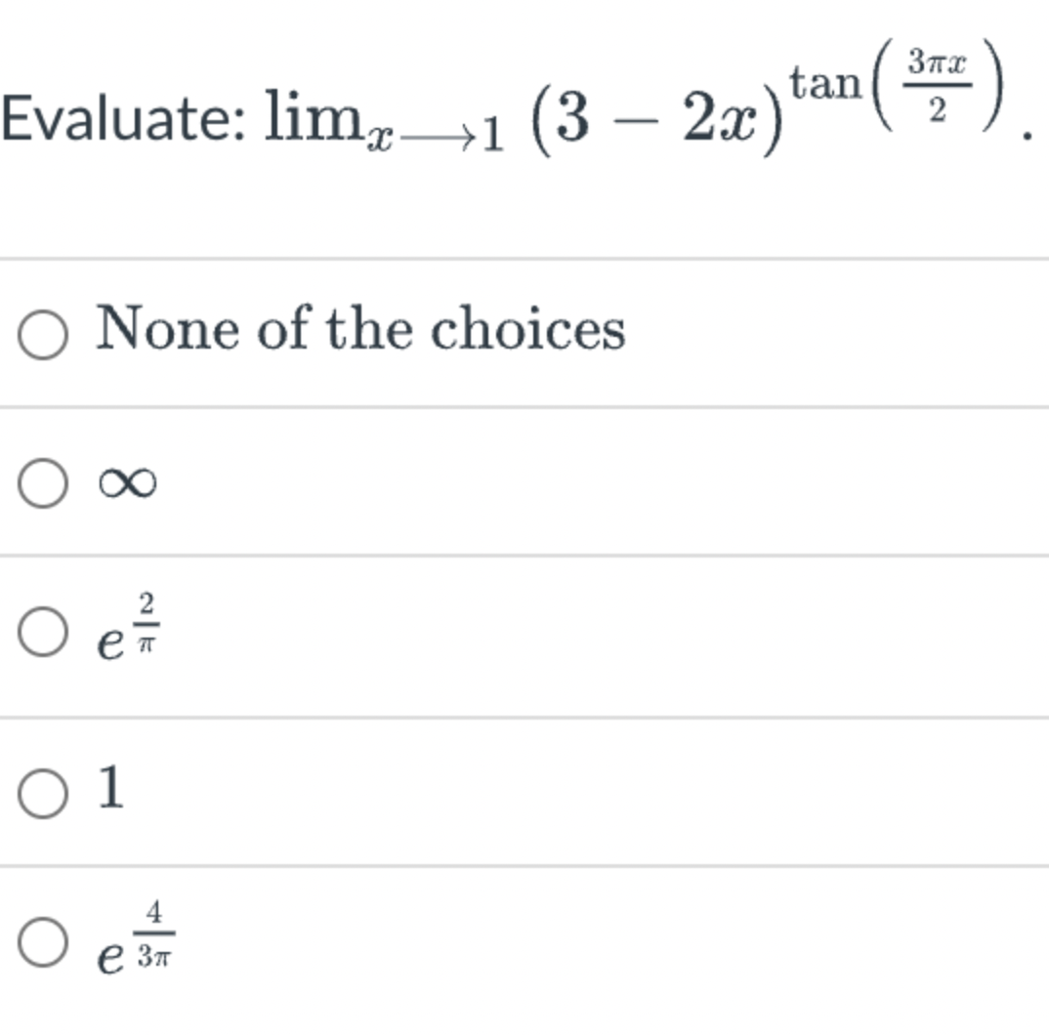Choose the infinity symbol radio button
Viewport: 1049px width, 1035px height.
[43, 483]
